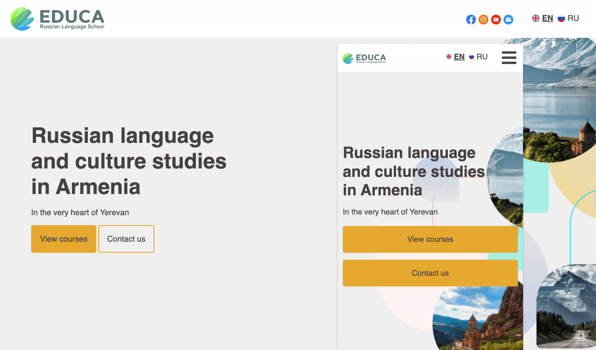This screenshot has width=596, height=350.
Task: Click the UK flag icon in main header
Action: pyautogui.click(x=536, y=18)
